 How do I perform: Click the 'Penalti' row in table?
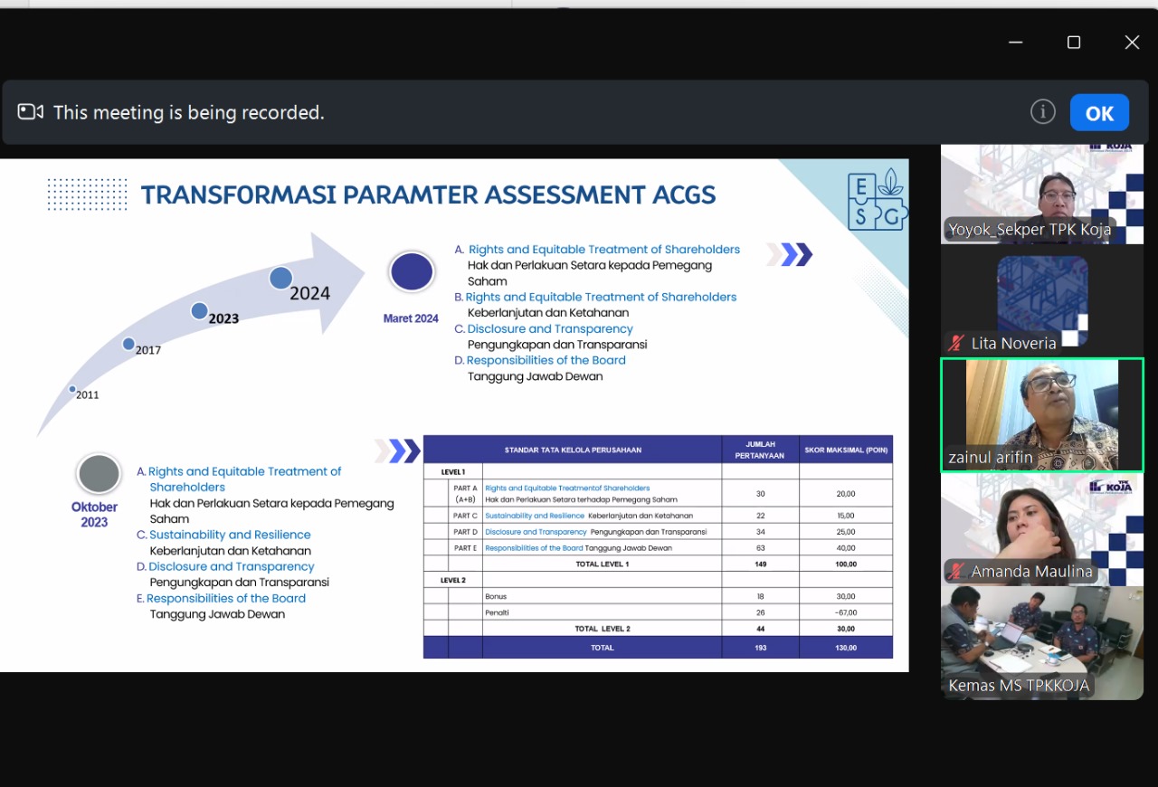tap(658, 612)
